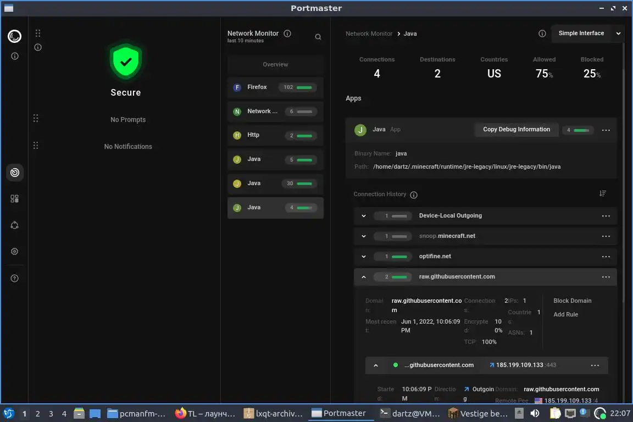
Task: Open the Network Monitor radar sidebar icon
Action: click(14, 173)
